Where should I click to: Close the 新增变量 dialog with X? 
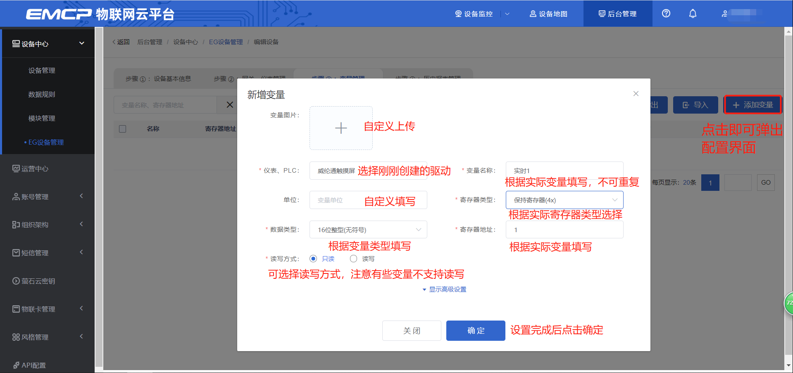click(636, 94)
